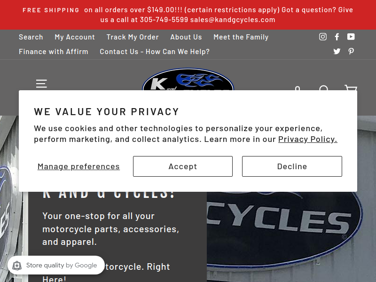Go to Search in top menu

[31, 37]
